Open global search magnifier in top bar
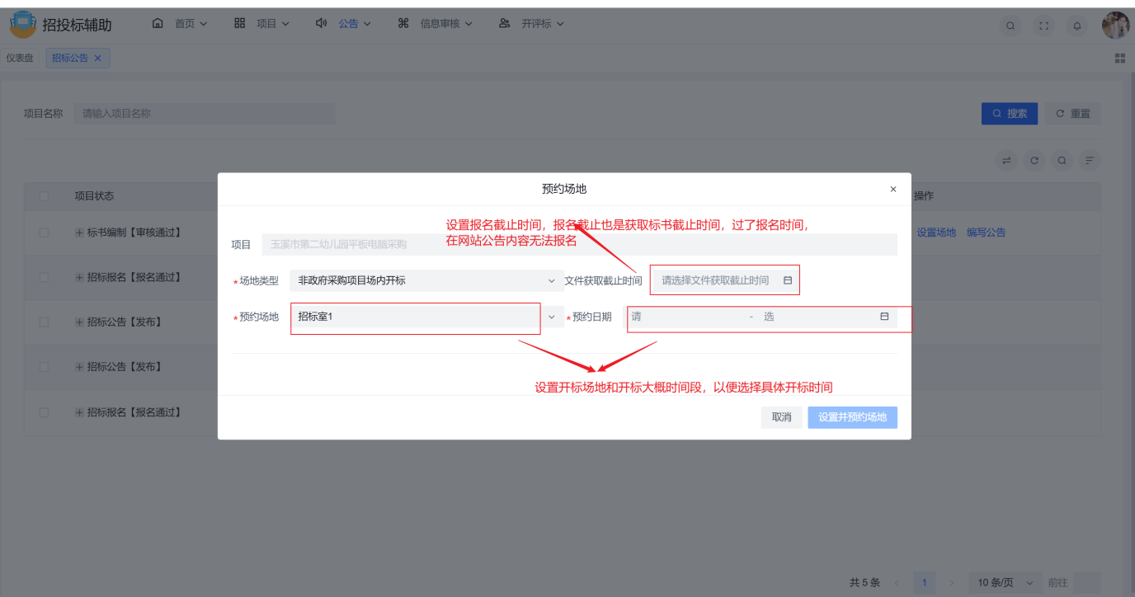The width and height of the screenshot is (1135, 597). coord(1010,26)
